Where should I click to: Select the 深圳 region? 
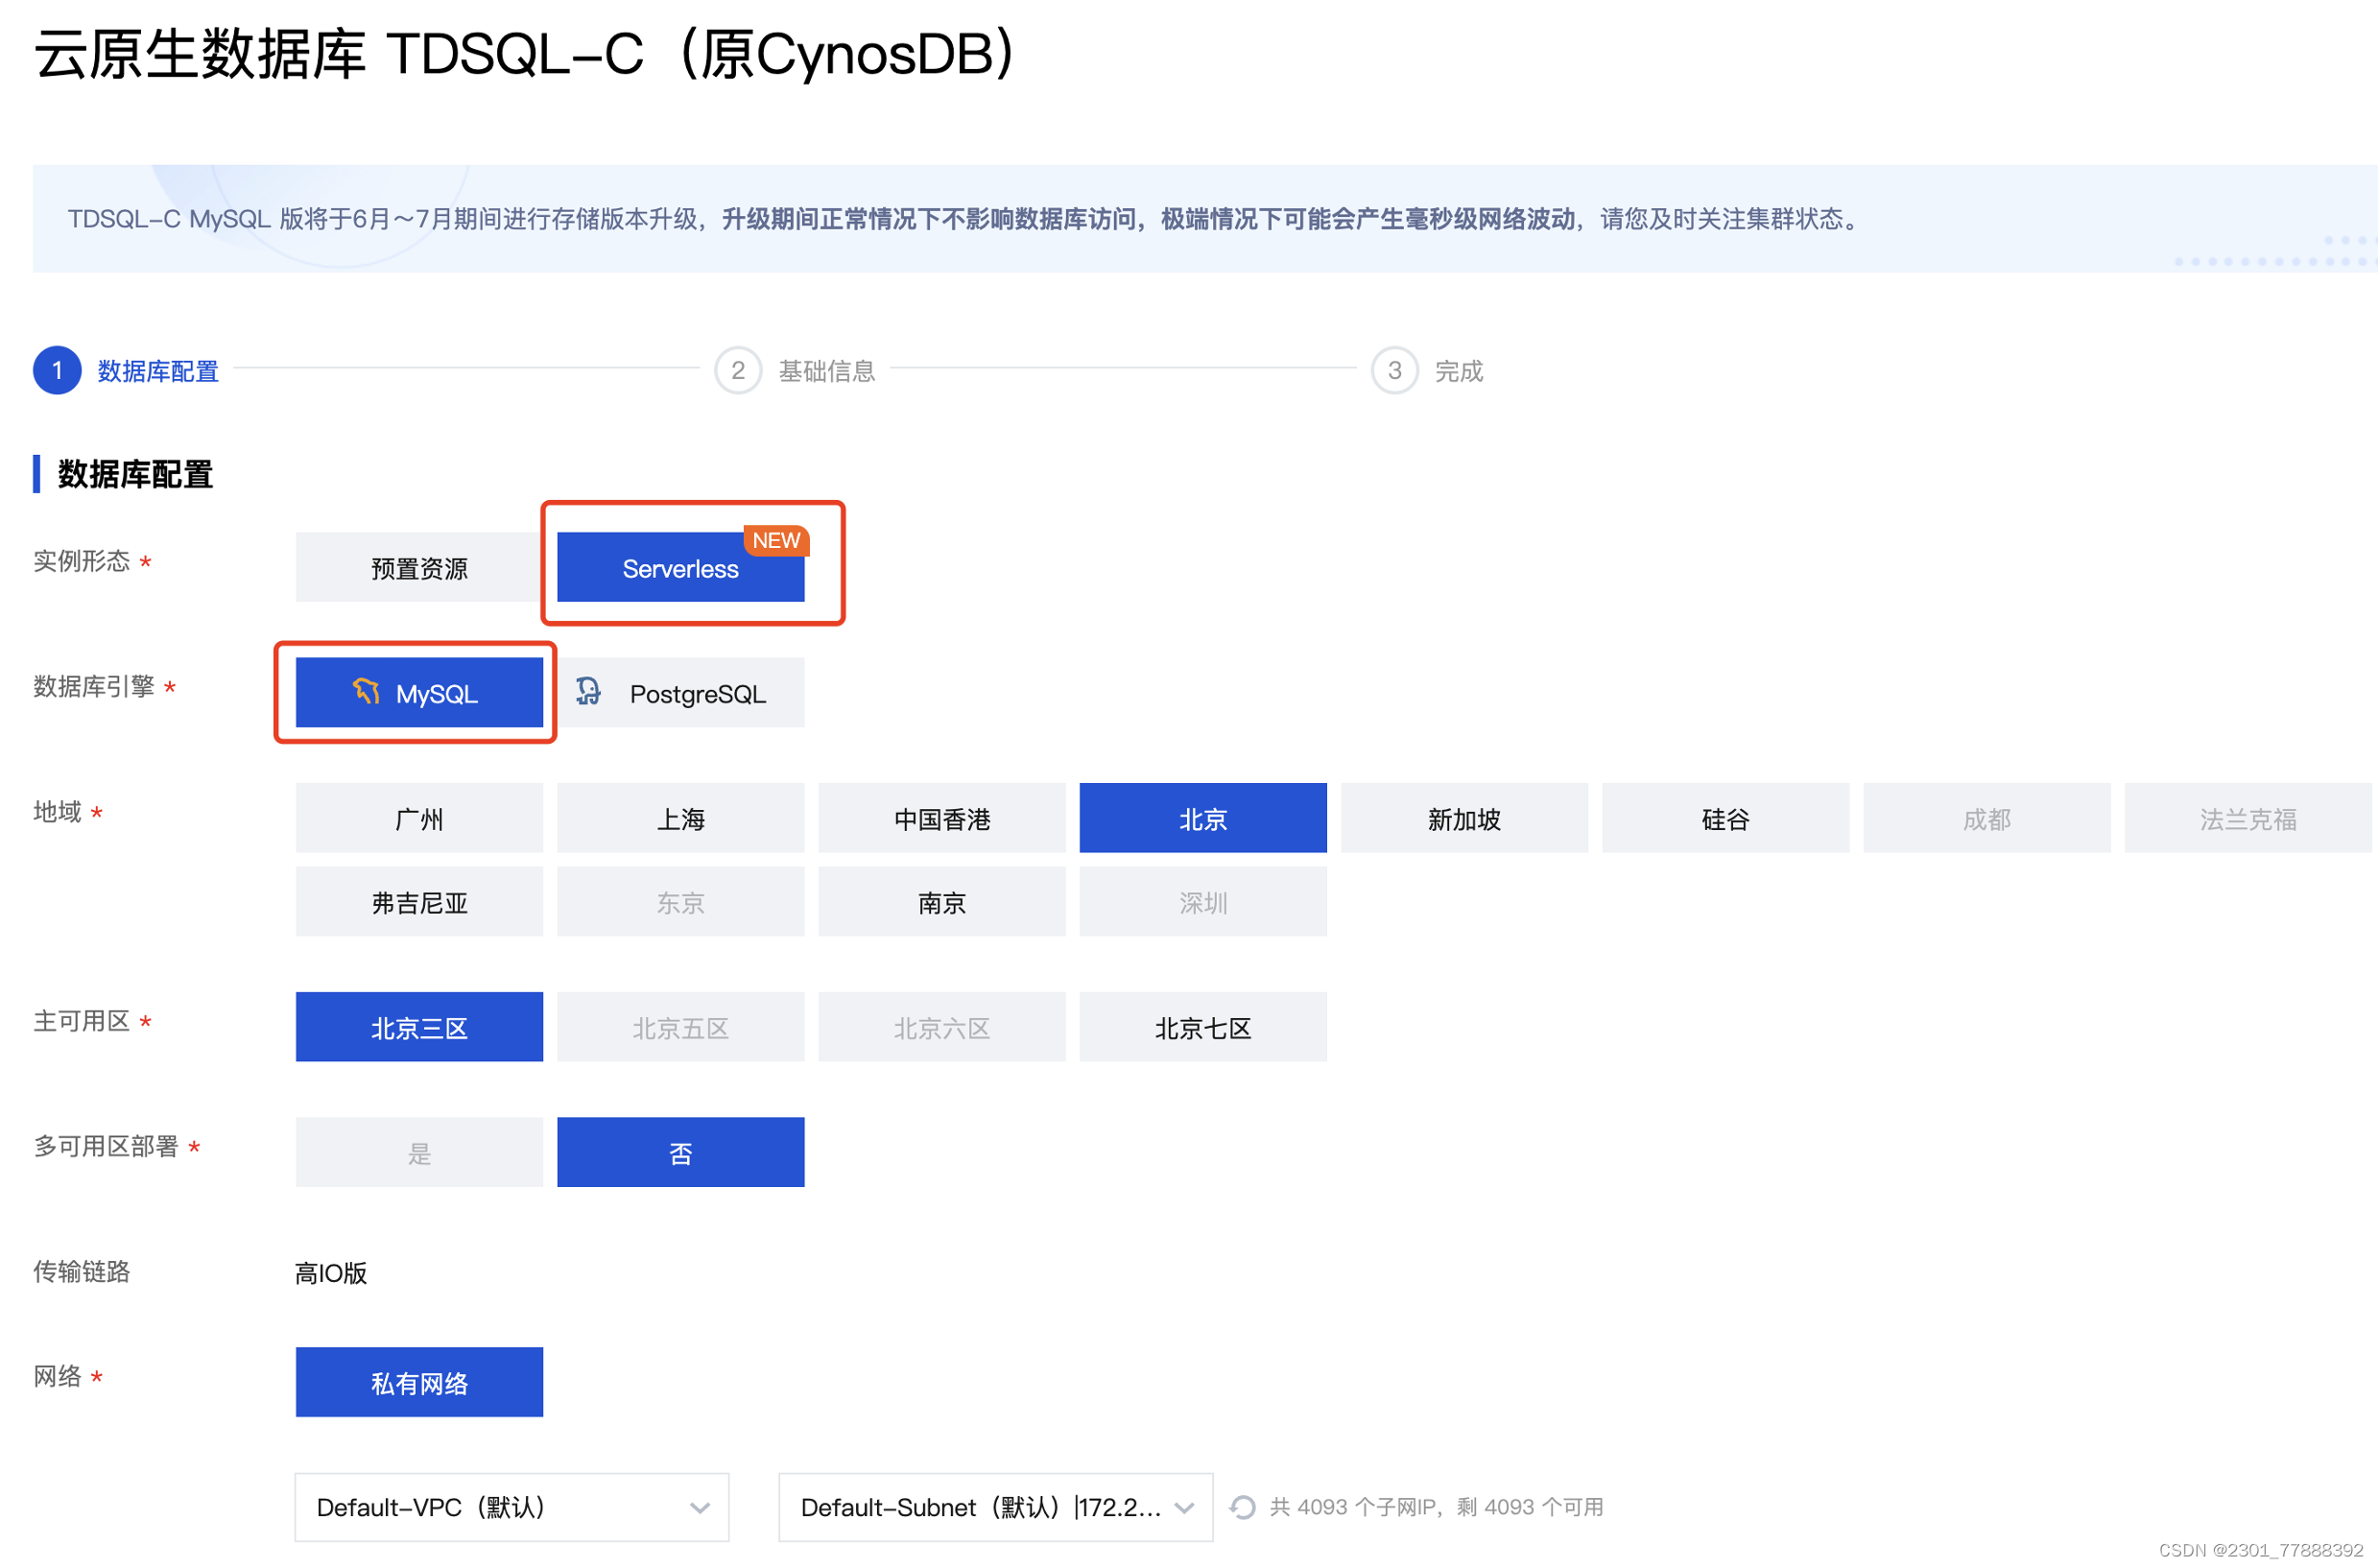[1203, 901]
